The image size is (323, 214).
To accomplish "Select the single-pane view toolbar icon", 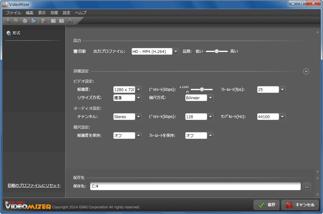I will [53, 21].
